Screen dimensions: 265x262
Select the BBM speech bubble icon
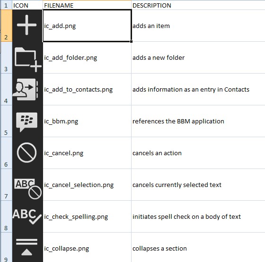coord(26,122)
